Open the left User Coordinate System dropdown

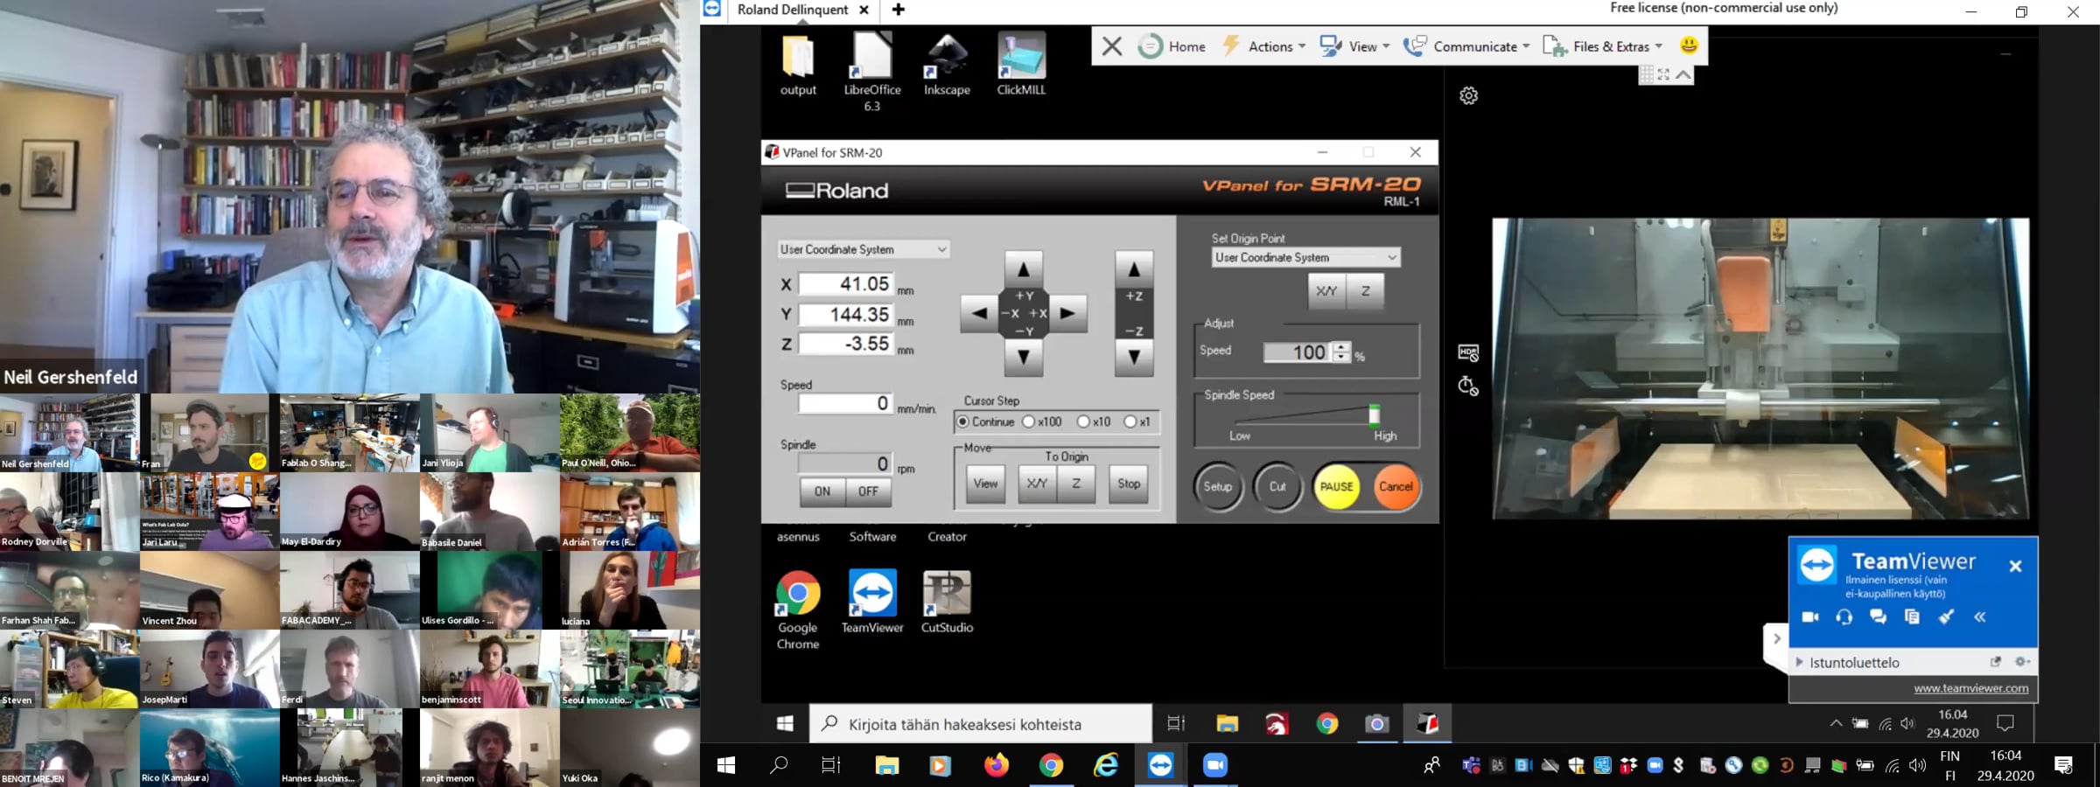pyautogui.click(x=864, y=249)
